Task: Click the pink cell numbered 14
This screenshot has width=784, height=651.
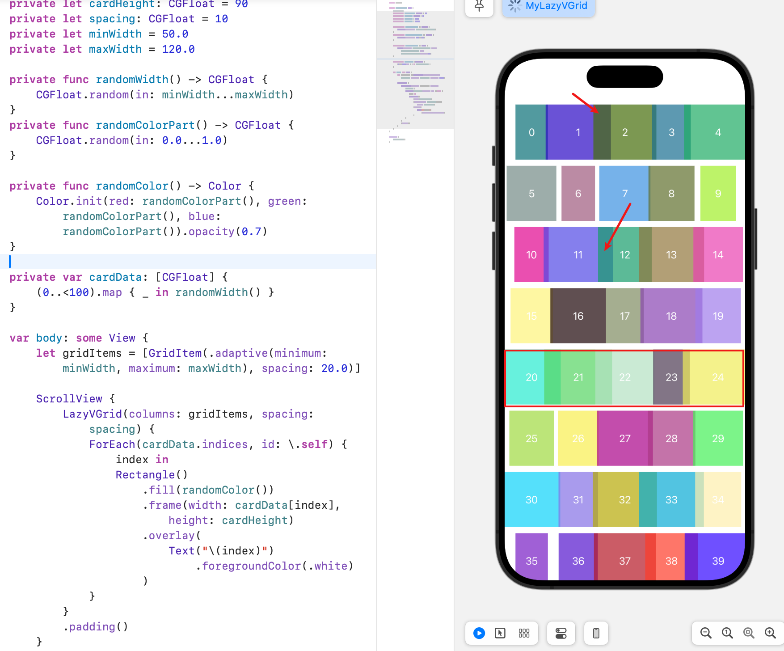Action: click(x=718, y=255)
